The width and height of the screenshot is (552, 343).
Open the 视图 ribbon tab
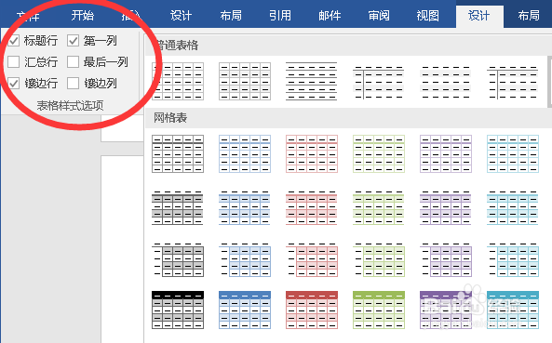[x=427, y=16]
